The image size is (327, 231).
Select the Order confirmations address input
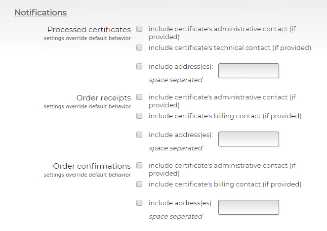point(248,207)
